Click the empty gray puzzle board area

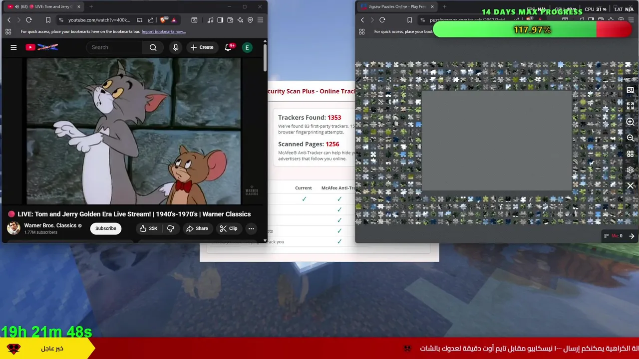[x=497, y=140]
